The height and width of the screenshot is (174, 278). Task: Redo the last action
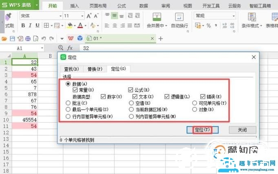[52, 38]
